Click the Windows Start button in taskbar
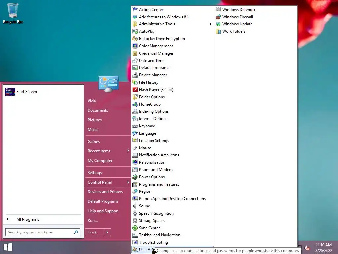This screenshot has height=254, width=338. click(x=8, y=247)
